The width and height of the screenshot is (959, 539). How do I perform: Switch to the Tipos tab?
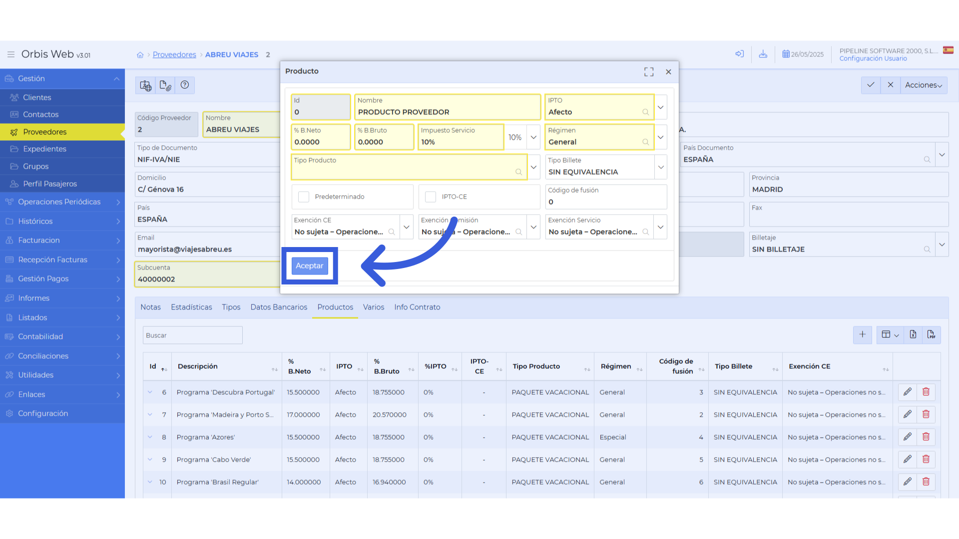[x=231, y=307]
